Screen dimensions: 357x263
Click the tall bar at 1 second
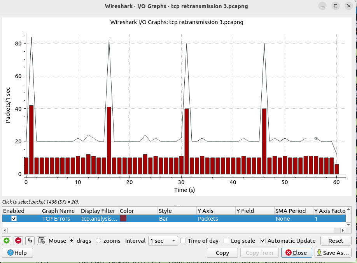click(x=31, y=140)
